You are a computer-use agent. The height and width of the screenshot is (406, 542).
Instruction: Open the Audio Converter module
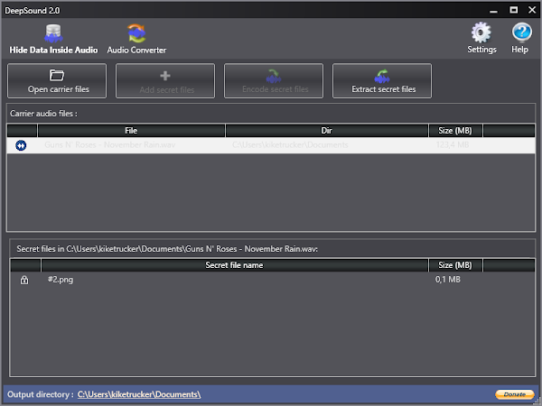coord(136,39)
